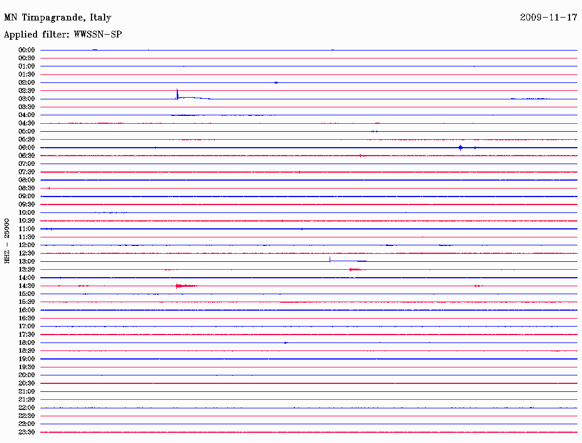The width and height of the screenshot is (582, 443).
Task: Click the blue spike on the 03:00 trace
Action: point(177,94)
